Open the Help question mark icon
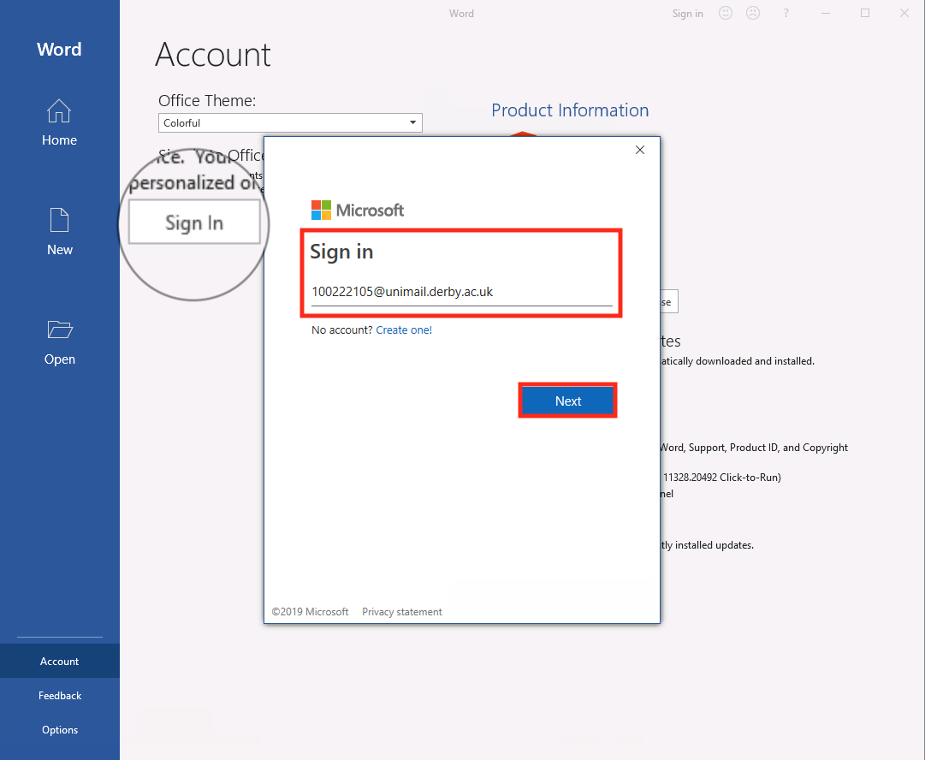925x760 pixels. pyautogui.click(x=786, y=13)
